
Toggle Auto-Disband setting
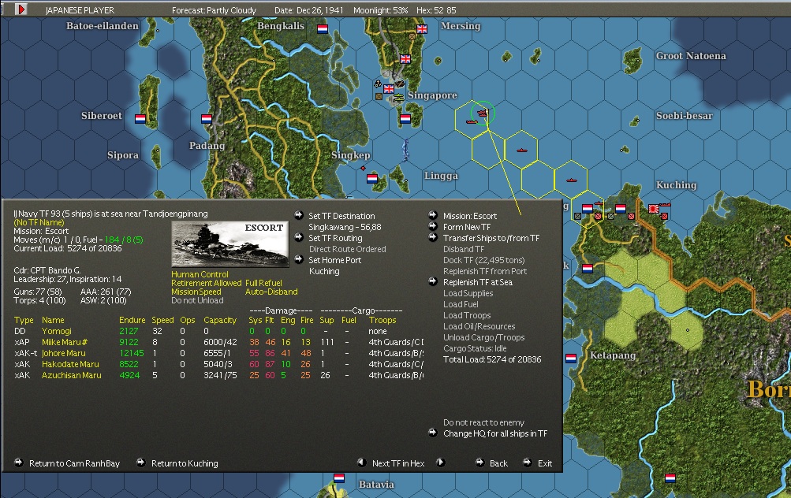pyautogui.click(x=271, y=292)
